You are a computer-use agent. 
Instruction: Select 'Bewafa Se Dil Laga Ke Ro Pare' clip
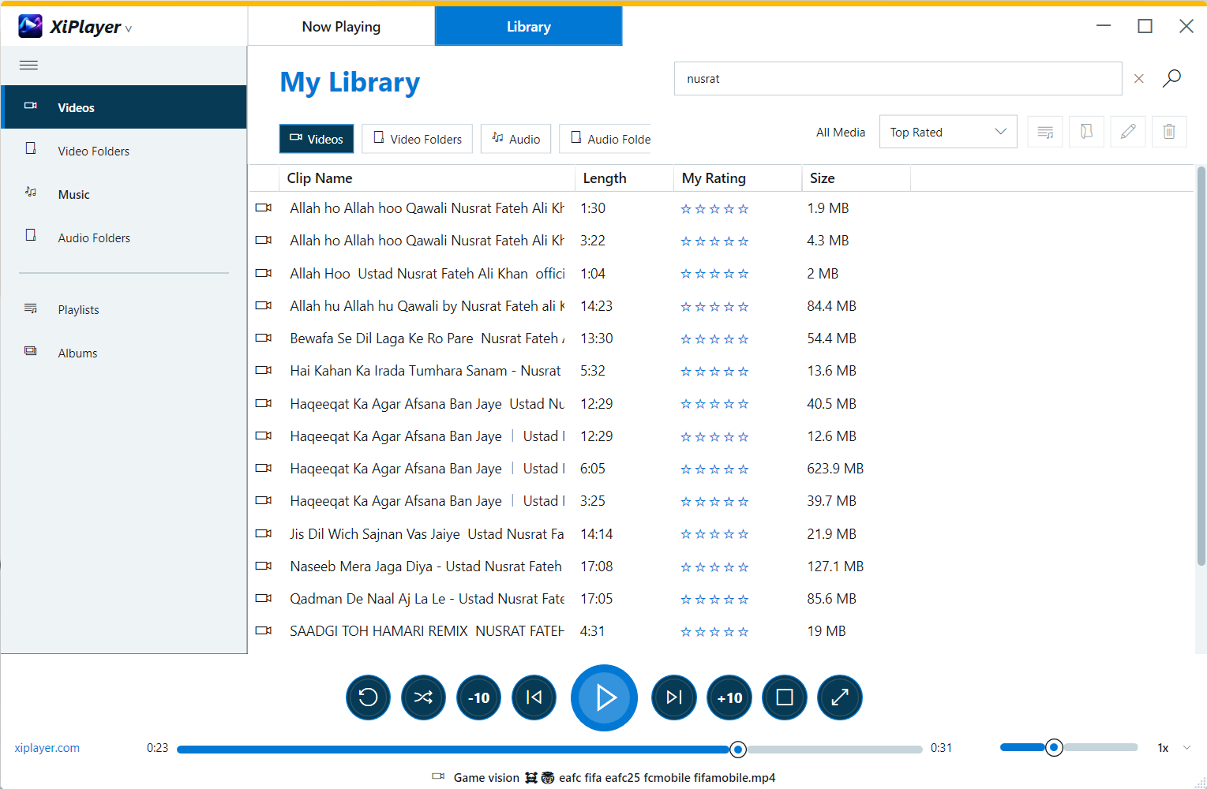tap(427, 338)
